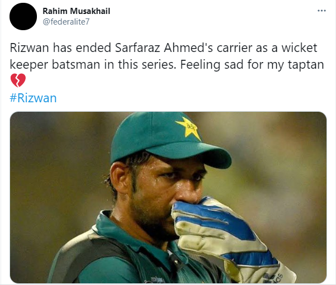Click the broken heart emoji

click(18, 80)
